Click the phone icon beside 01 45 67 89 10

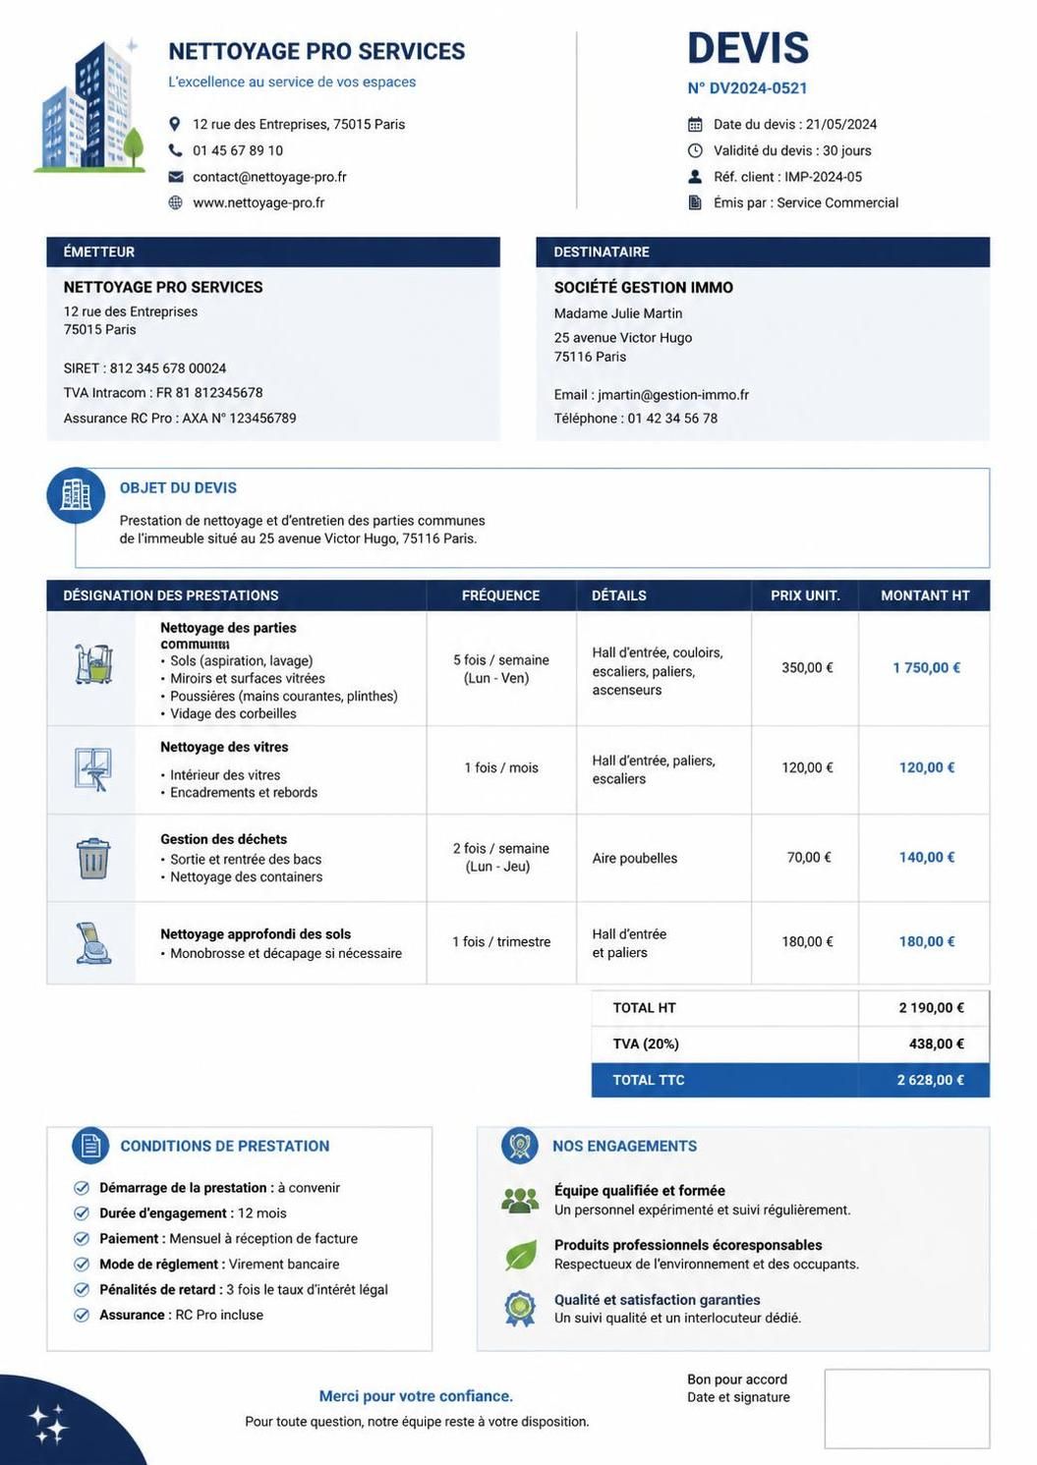175,150
